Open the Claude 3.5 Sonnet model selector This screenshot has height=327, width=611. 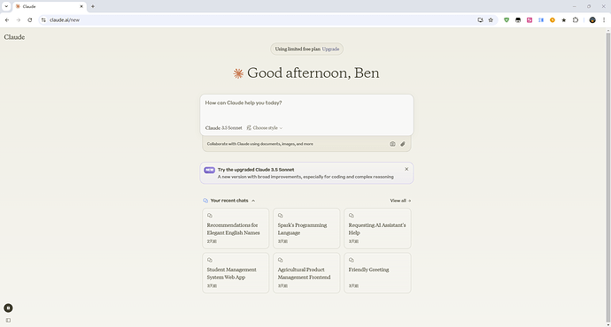click(x=224, y=128)
